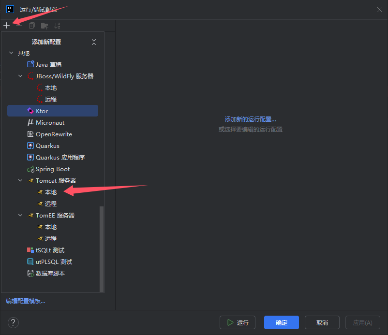
Task: Collapse the 其他 group
Action: [11, 53]
